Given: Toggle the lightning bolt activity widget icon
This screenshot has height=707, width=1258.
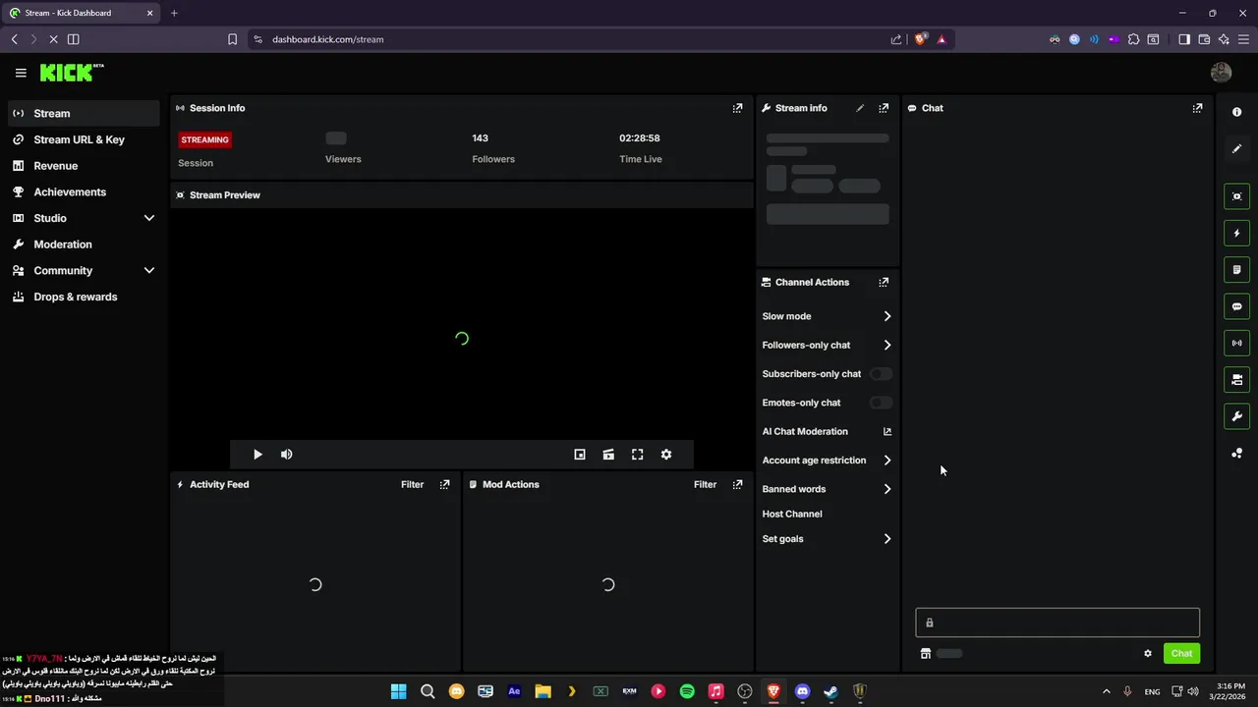Looking at the screenshot, I should click(x=1236, y=233).
